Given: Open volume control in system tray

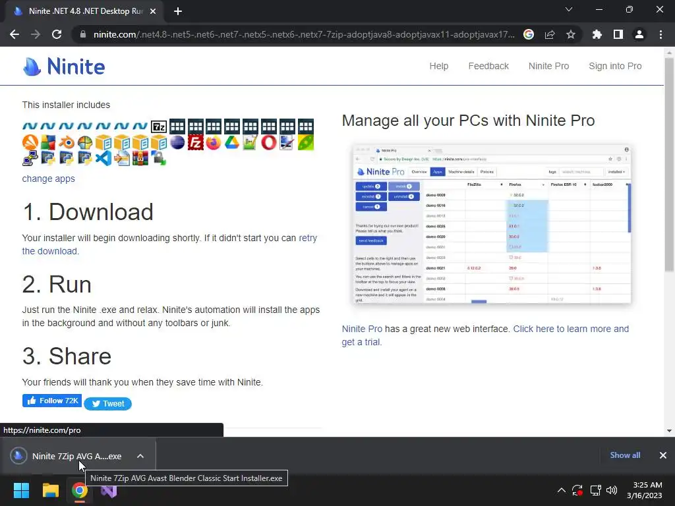Looking at the screenshot, I should point(611,490).
